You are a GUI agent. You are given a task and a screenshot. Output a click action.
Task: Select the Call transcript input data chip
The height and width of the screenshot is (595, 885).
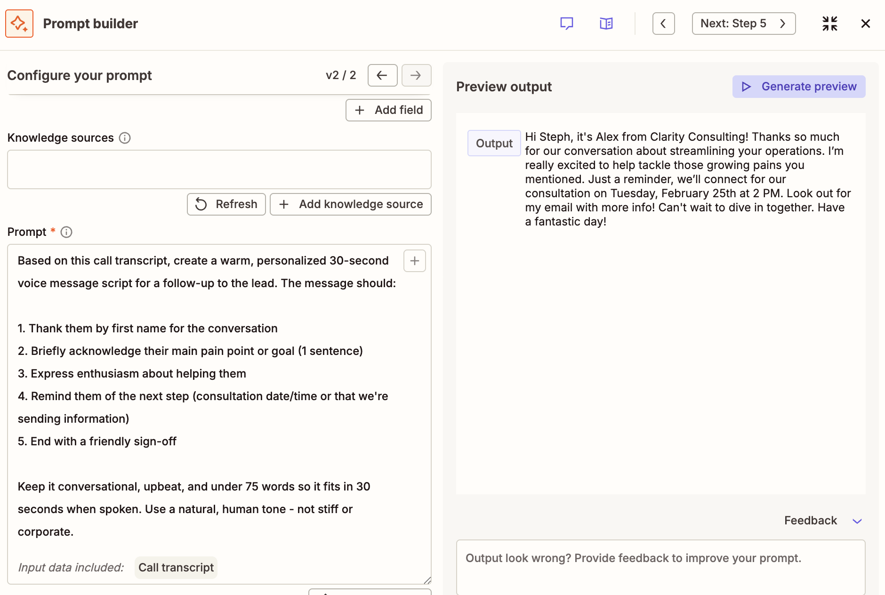pyautogui.click(x=176, y=568)
